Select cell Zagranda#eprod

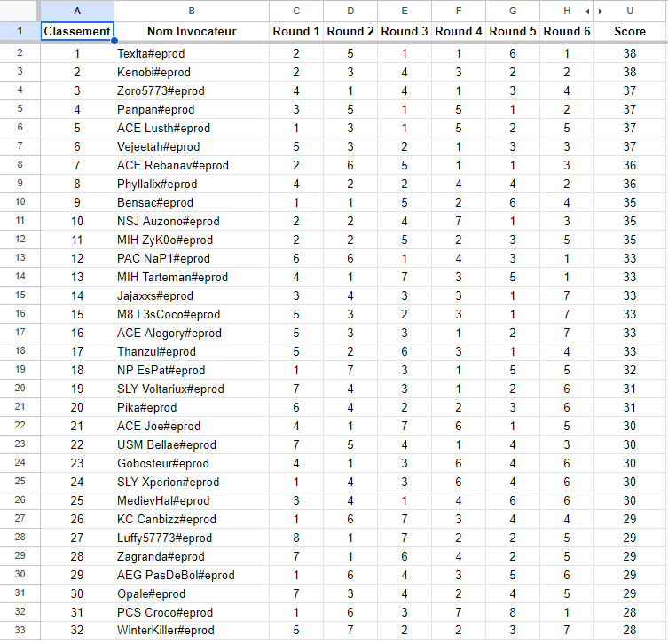pyautogui.click(x=192, y=557)
